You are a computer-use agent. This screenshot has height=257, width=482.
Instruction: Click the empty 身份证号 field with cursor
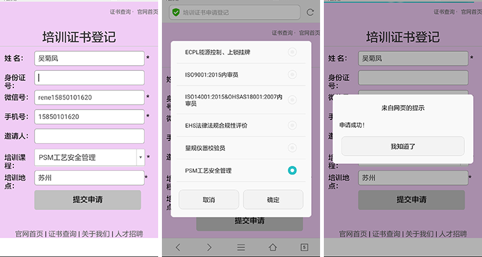[x=89, y=78]
